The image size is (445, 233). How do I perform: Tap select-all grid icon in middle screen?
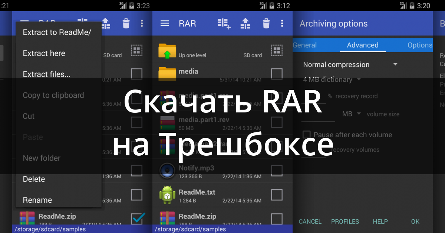tap(277, 50)
